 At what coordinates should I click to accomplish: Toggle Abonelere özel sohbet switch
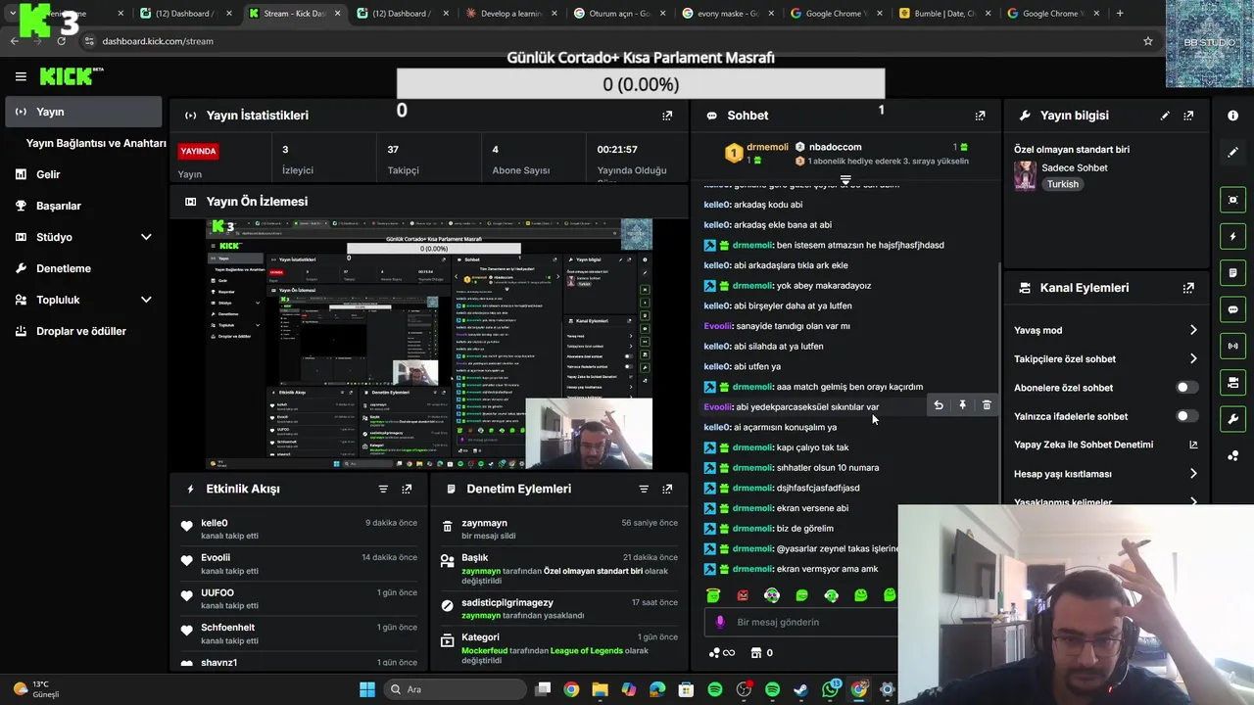tap(1186, 388)
